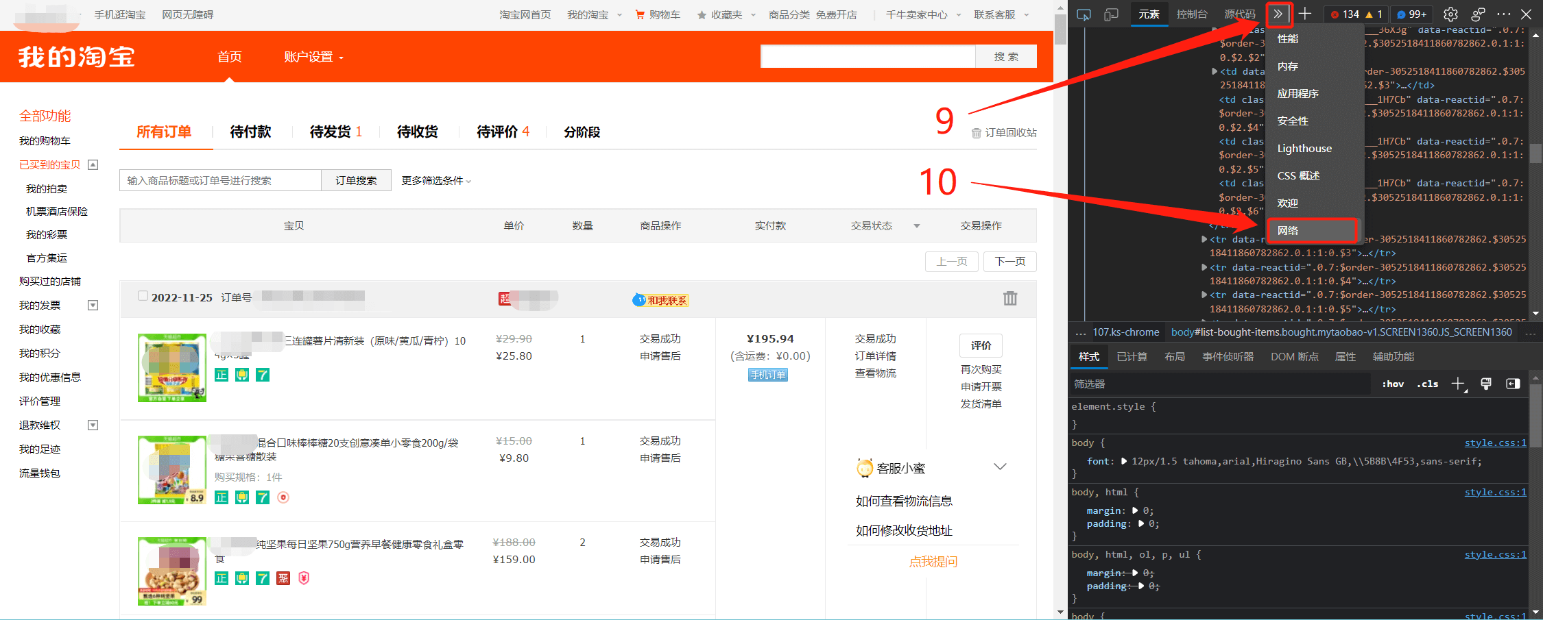1543x620 pixels.
Task: Open the 待评价 orders tab
Action: click(x=503, y=132)
